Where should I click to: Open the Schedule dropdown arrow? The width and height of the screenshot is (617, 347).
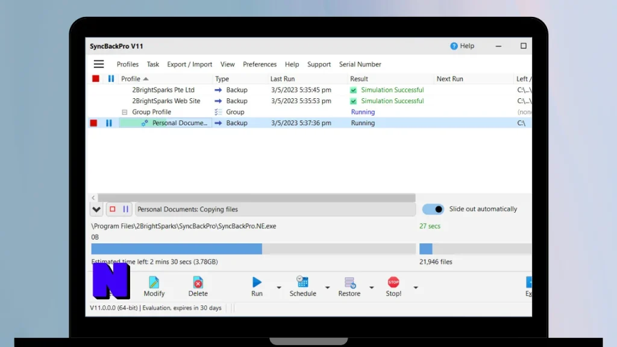(x=327, y=287)
